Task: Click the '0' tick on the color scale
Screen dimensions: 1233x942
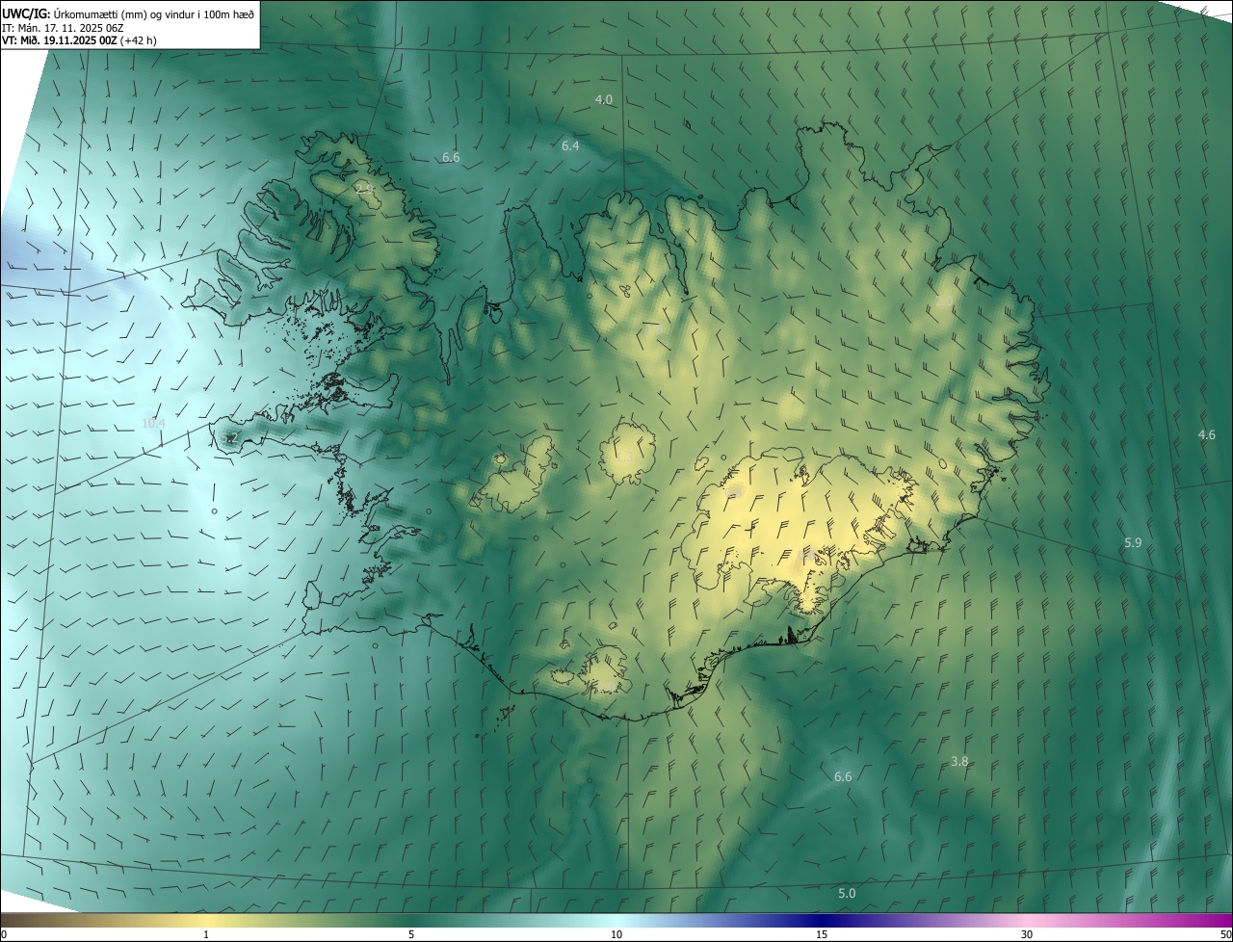Action: pyautogui.click(x=4, y=934)
